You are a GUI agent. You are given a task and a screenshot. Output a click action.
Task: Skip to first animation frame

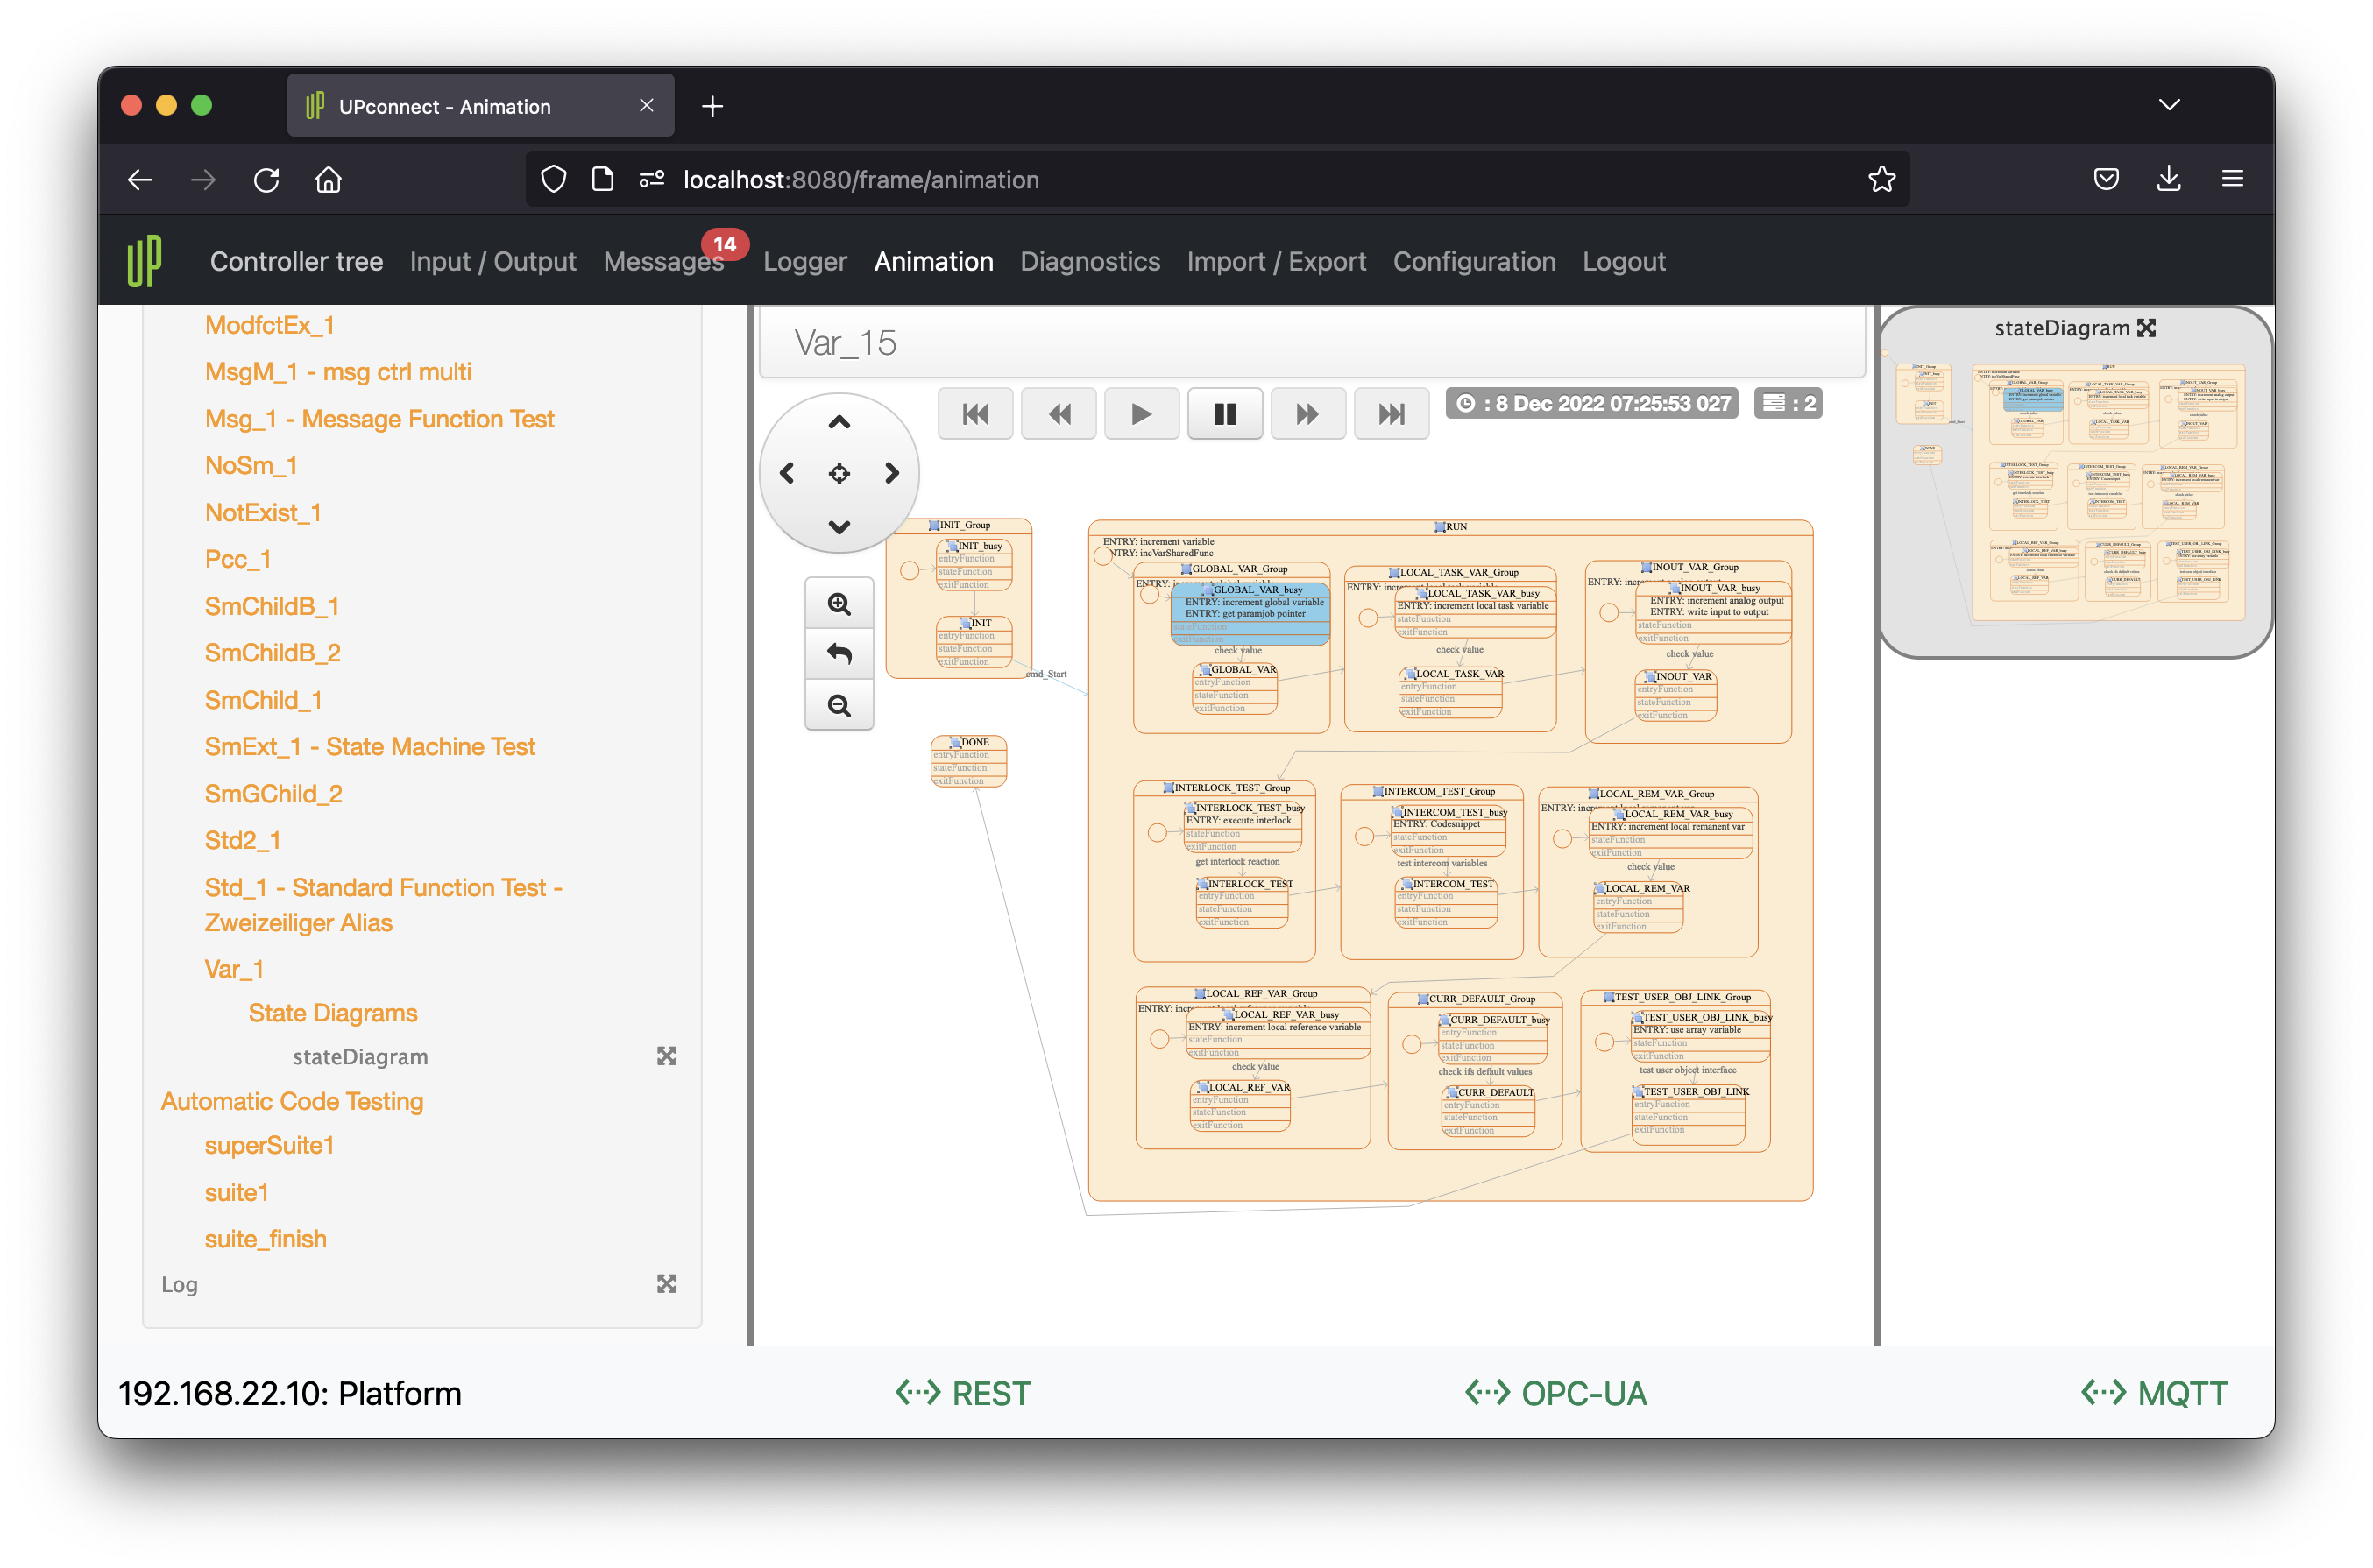click(974, 414)
